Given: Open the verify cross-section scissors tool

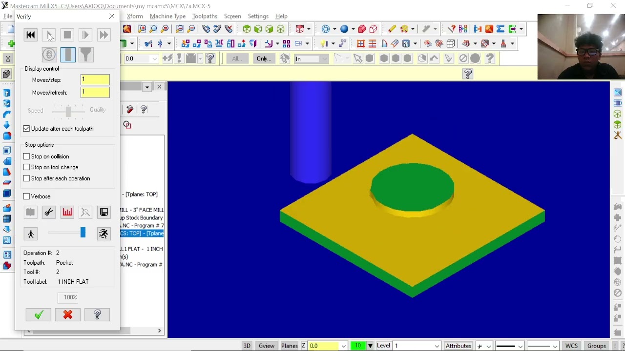Looking at the screenshot, I should coord(49,212).
